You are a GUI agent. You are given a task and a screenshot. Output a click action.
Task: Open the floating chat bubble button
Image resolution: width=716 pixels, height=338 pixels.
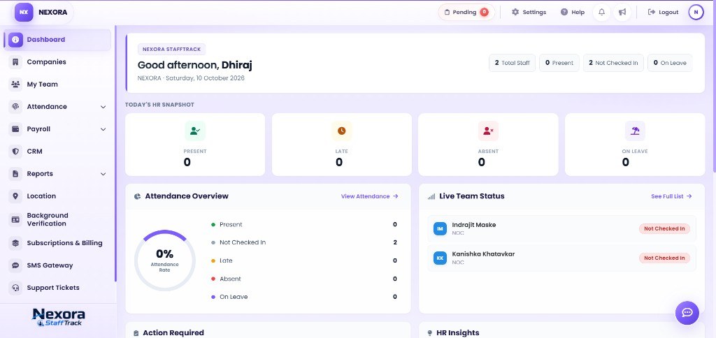[x=687, y=313]
